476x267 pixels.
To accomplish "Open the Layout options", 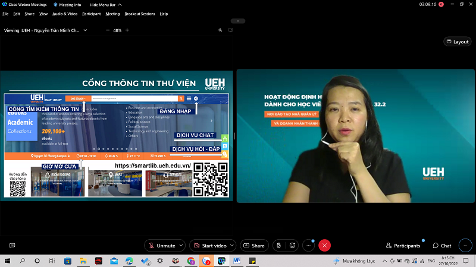I will [x=457, y=42].
